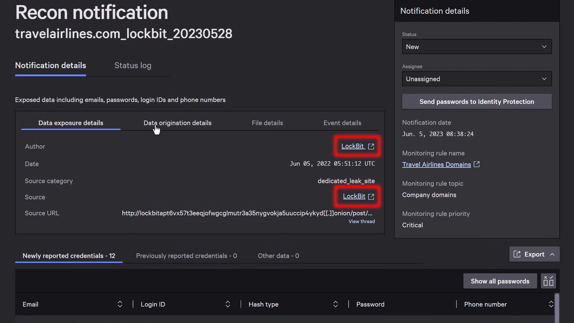Viewport: 574px width, 323px height.
Task: Click title travelairlines.com_lockbit_20230528
Action: (123, 34)
